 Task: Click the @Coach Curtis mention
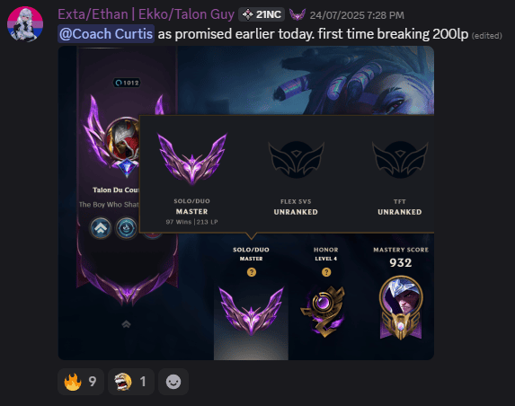pyautogui.click(x=106, y=34)
